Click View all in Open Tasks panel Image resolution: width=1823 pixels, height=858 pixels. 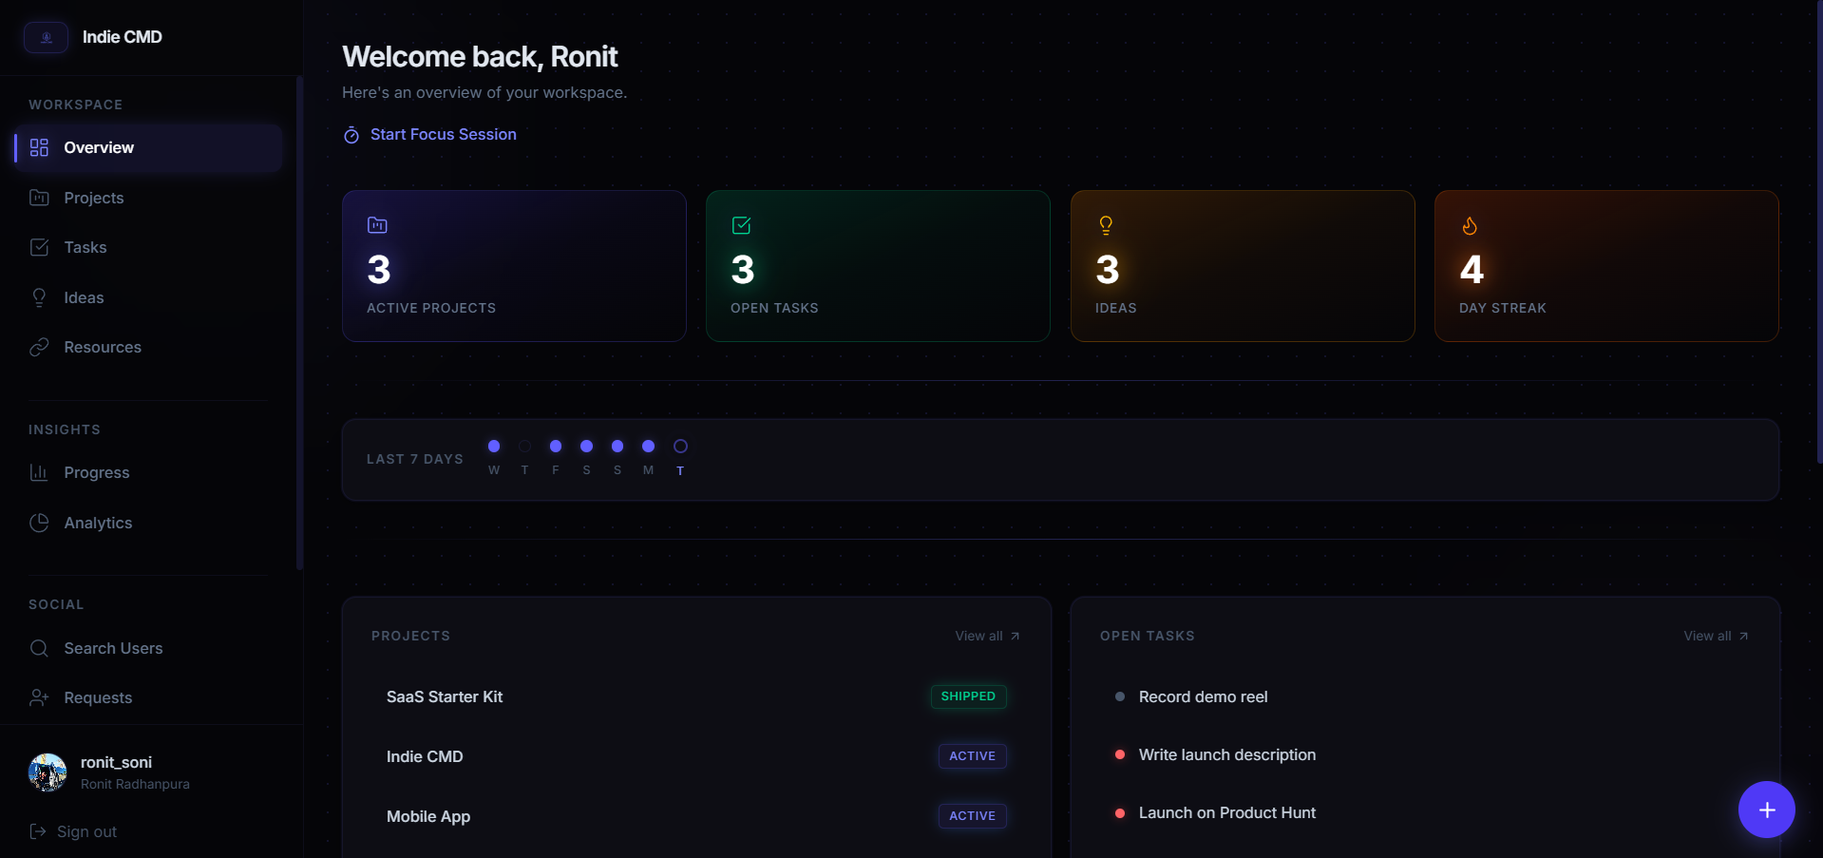pyautogui.click(x=1716, y=636)
